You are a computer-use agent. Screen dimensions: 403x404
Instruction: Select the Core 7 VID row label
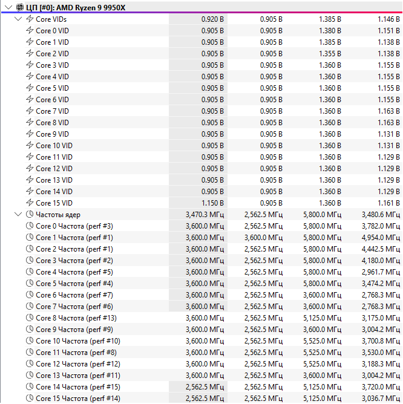52,111
